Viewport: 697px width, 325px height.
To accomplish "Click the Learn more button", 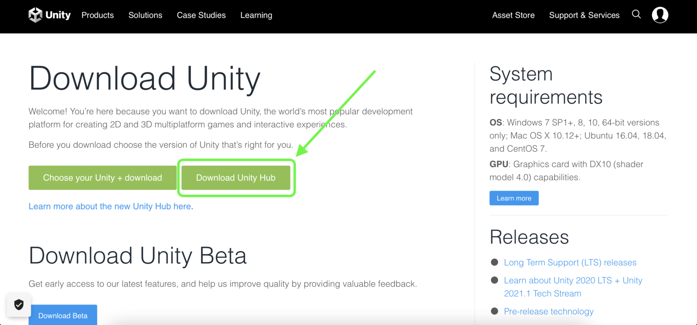I will coord(514,198).
